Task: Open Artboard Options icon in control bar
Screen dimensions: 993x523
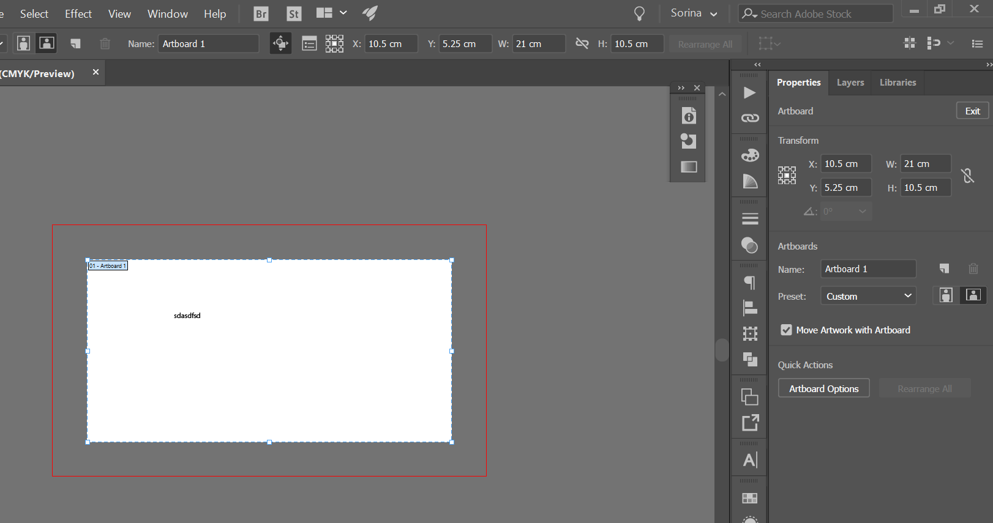Action: coord(309,43)
